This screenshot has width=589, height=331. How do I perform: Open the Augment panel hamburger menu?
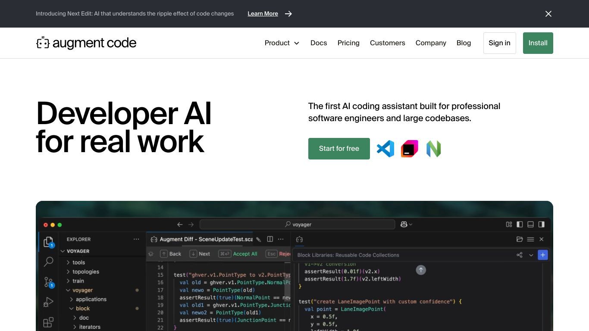point(530,239)
